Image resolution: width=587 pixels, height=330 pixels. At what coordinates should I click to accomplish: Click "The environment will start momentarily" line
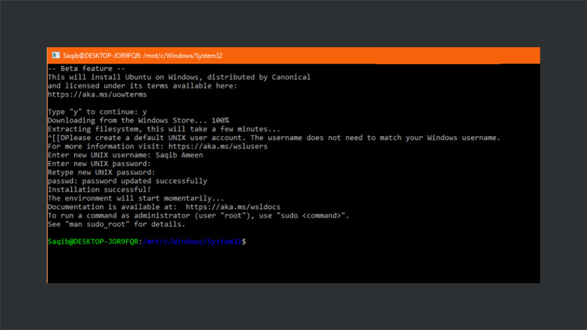click(x=136, y=198)
